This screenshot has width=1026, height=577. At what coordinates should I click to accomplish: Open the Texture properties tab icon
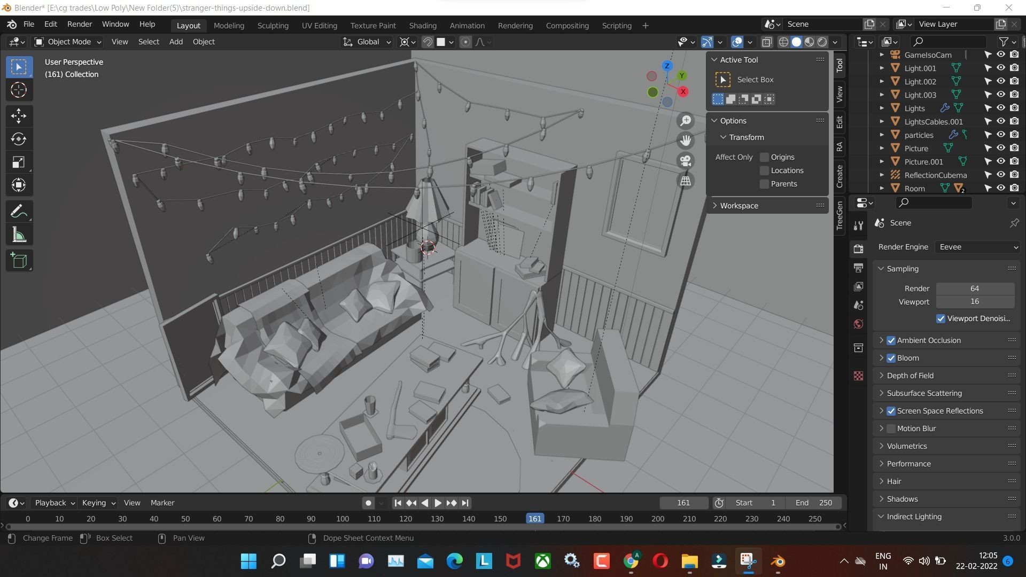click(x=859, y=376)
